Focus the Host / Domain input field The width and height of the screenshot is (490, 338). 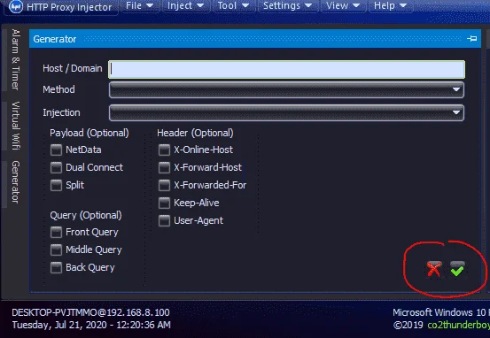coord(286,69)
